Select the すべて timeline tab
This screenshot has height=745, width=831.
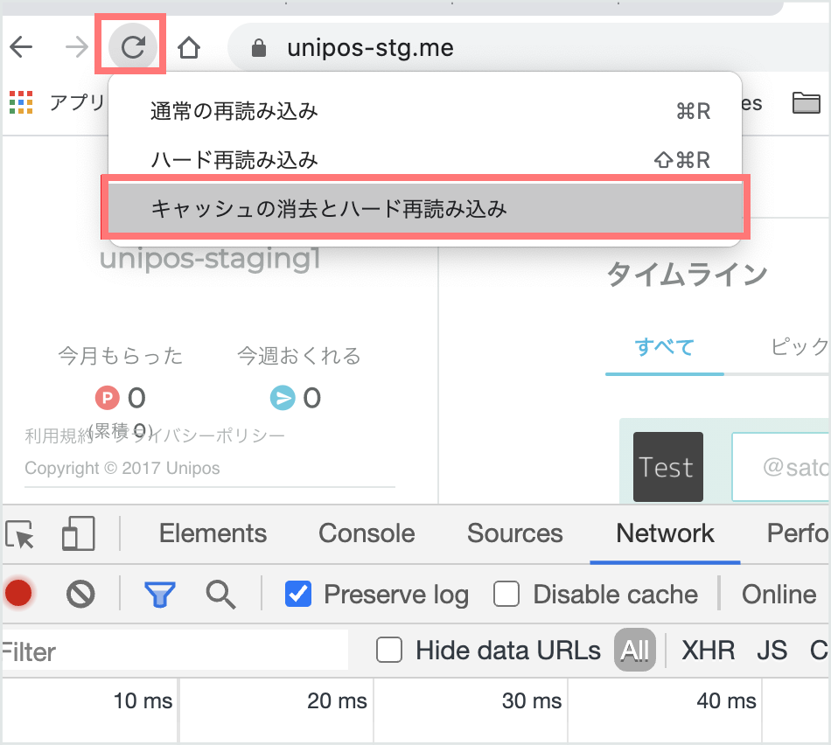tap(665, 348)
